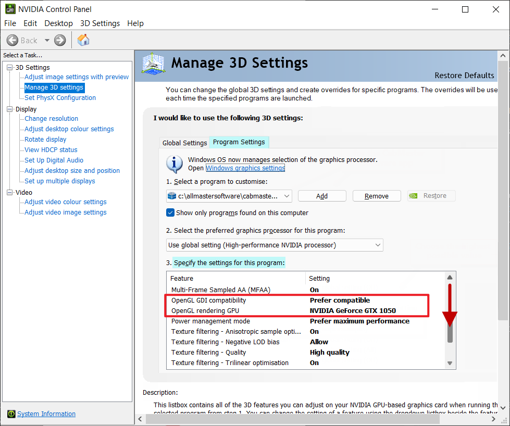Select Set PhysX Configuration in task tree
This screenshot has width=510, height=426.
pos(60,98)
